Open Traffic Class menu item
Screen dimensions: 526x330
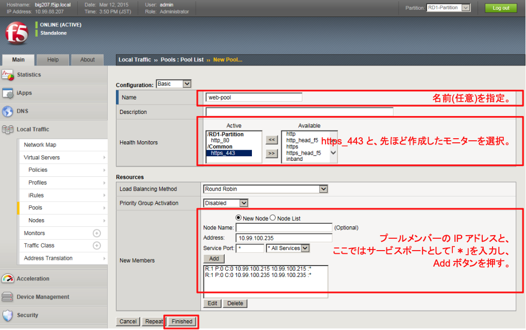point(39,246)
